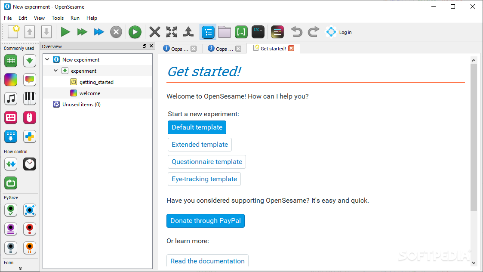Screen dimensions: 483x272
Task: Open the colorful lines editor icon
Action: (x=277, y=32)
